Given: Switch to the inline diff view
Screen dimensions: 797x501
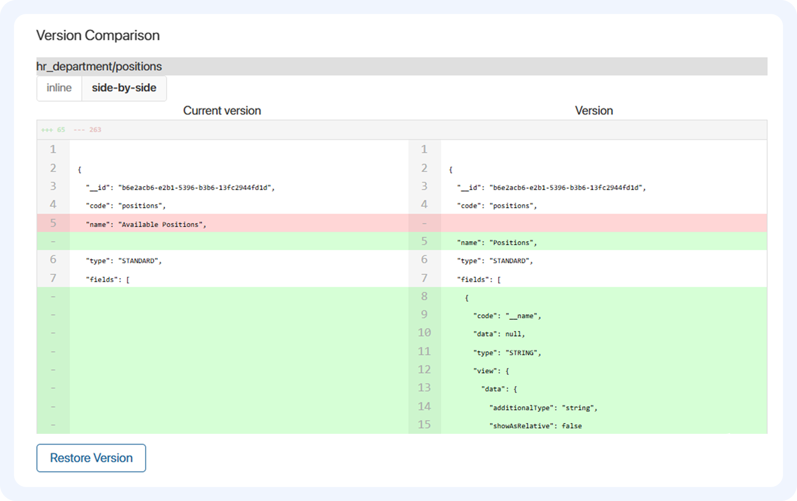Looking at the screenshot, I should (x=59, y=88).
